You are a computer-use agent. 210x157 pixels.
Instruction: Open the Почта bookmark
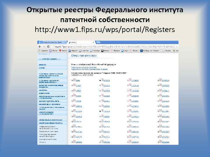coord(53,51)
